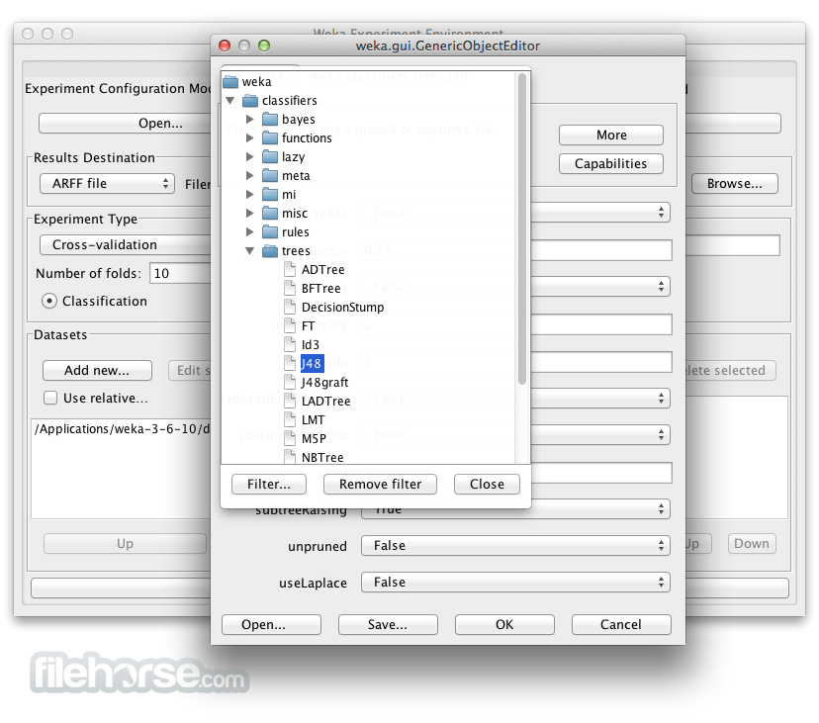Click Add new... in Datasets
Image resolution: width=819 pixels, height=723 pixels.
point(97,370)
